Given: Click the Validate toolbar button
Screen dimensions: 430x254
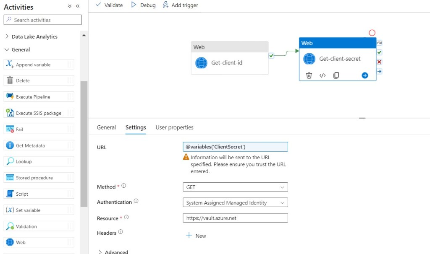Looking at the screenshot, I should pos(109,5).
